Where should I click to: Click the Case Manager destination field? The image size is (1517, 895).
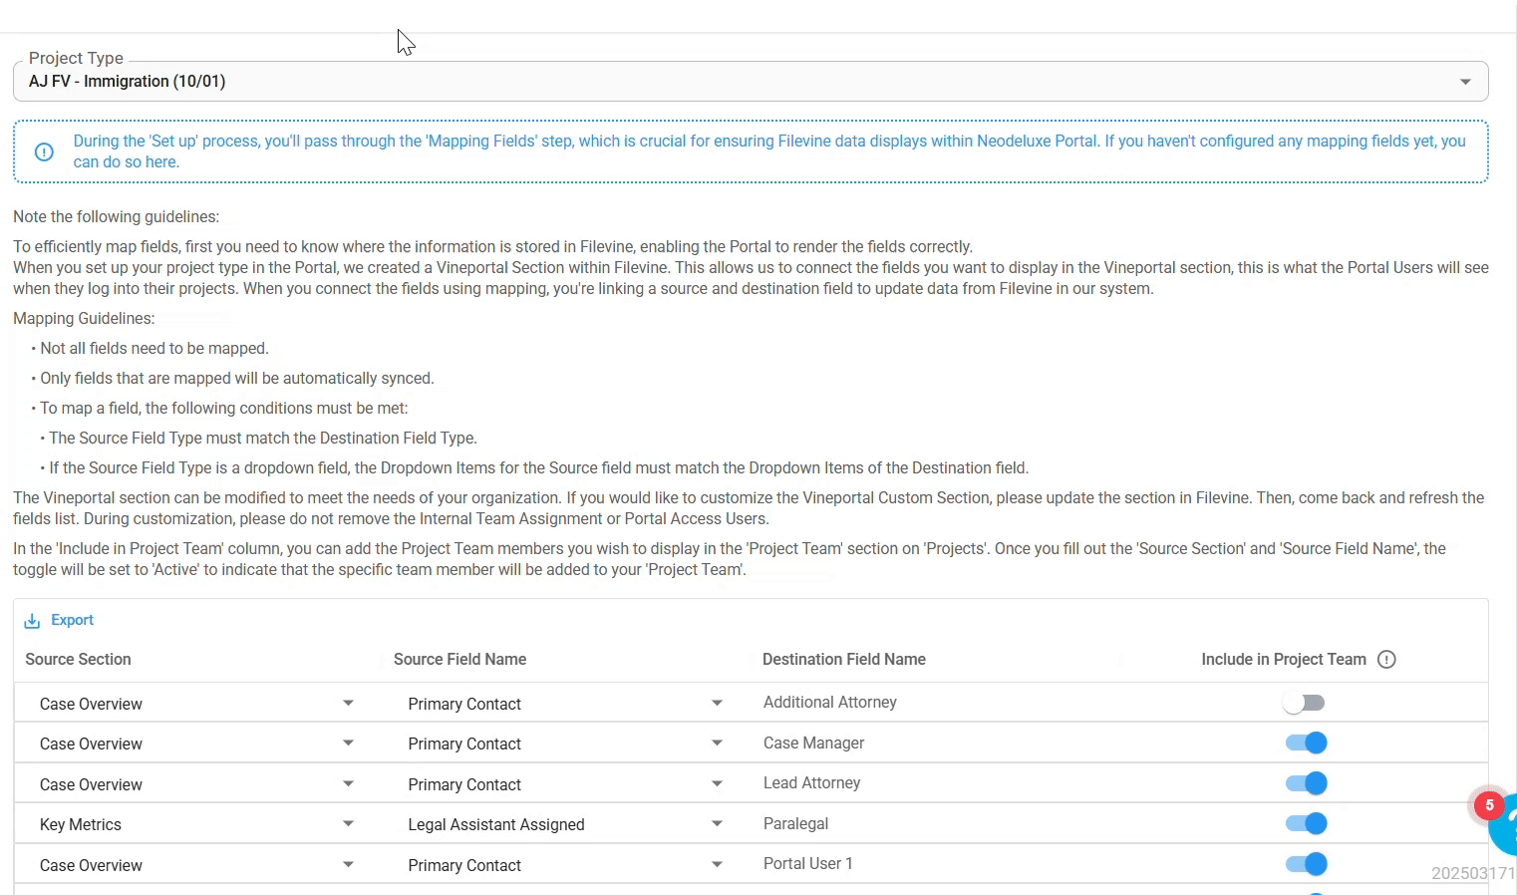[x=813, y=744]
